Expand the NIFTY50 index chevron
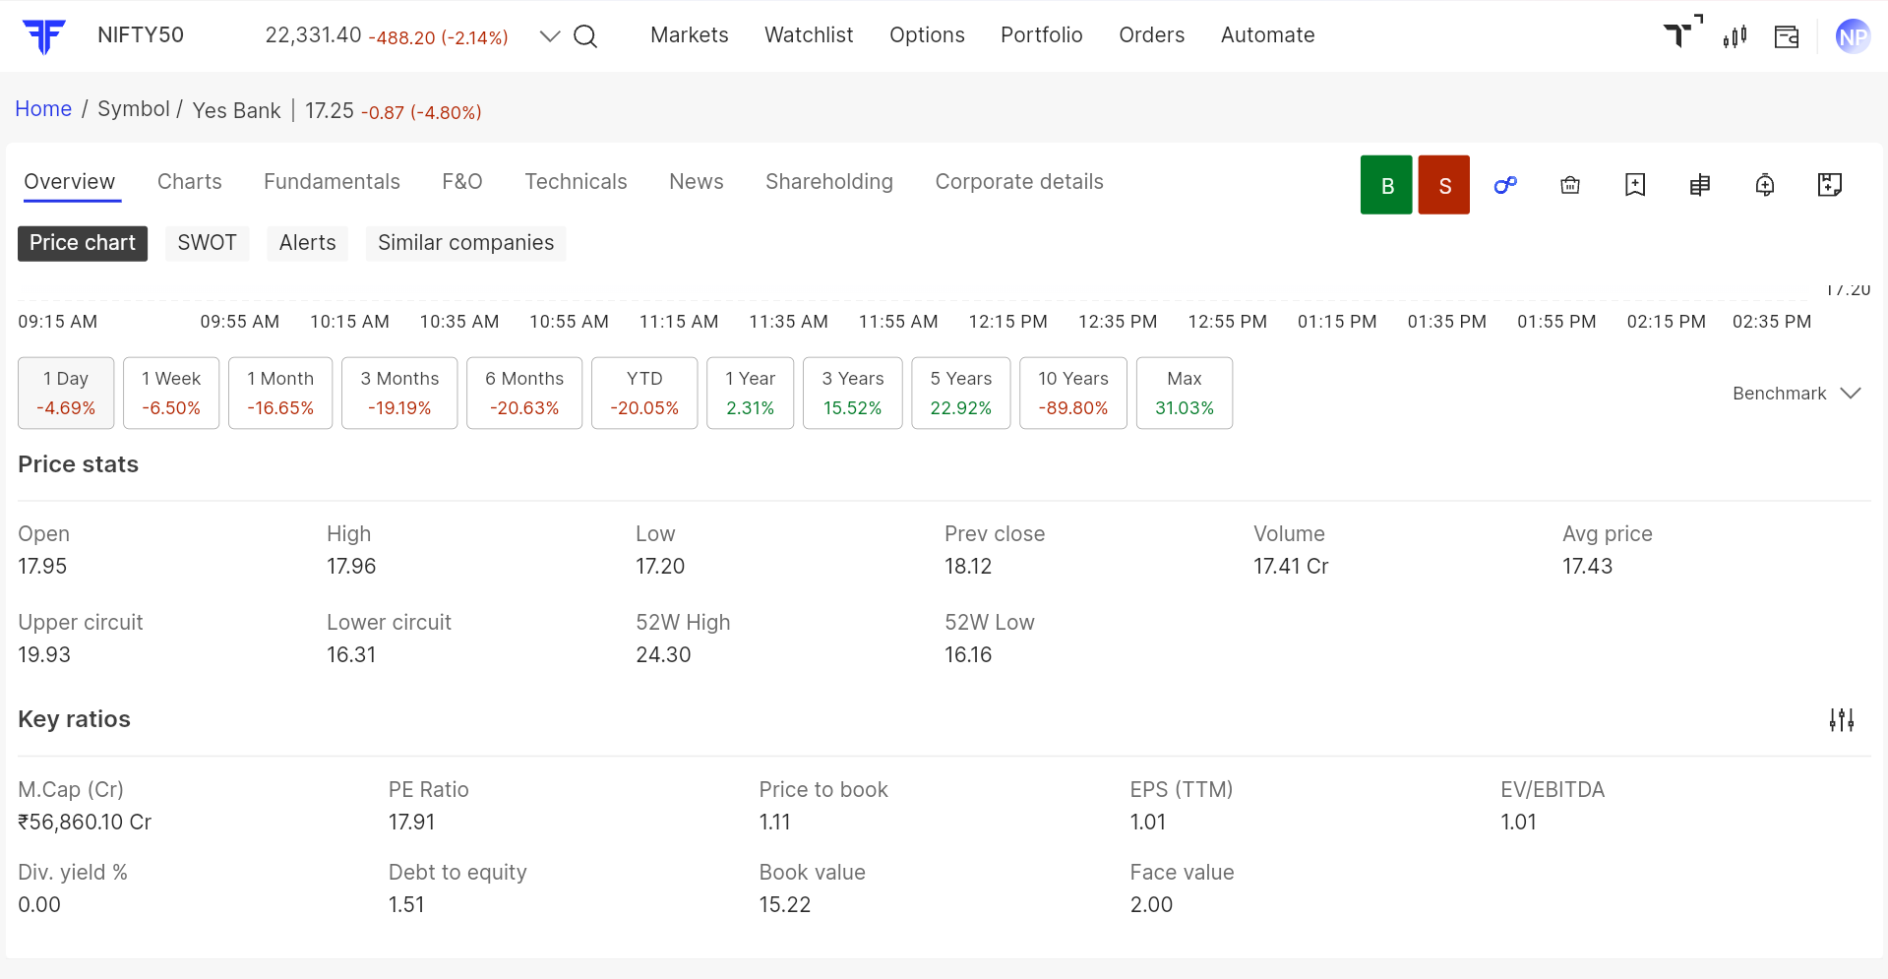1888x979 pixels. [550, 36]
